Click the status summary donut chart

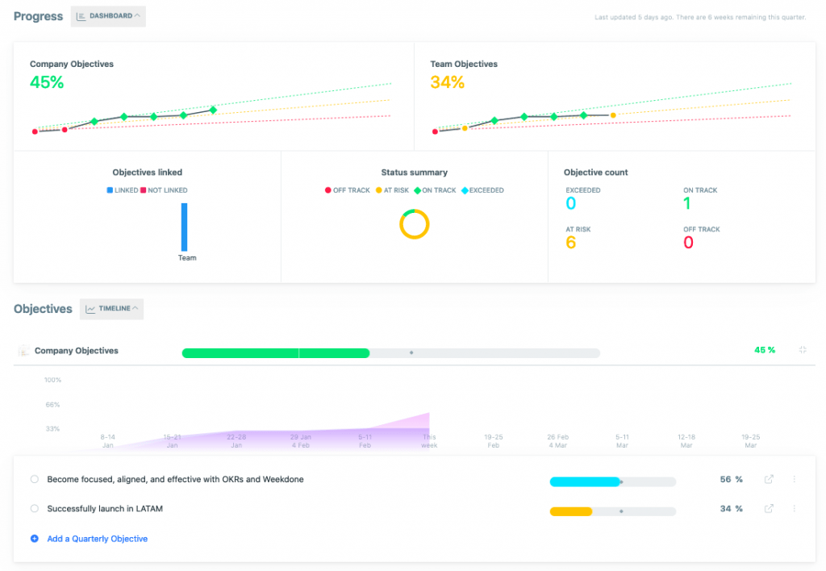[x=414, y=224]
